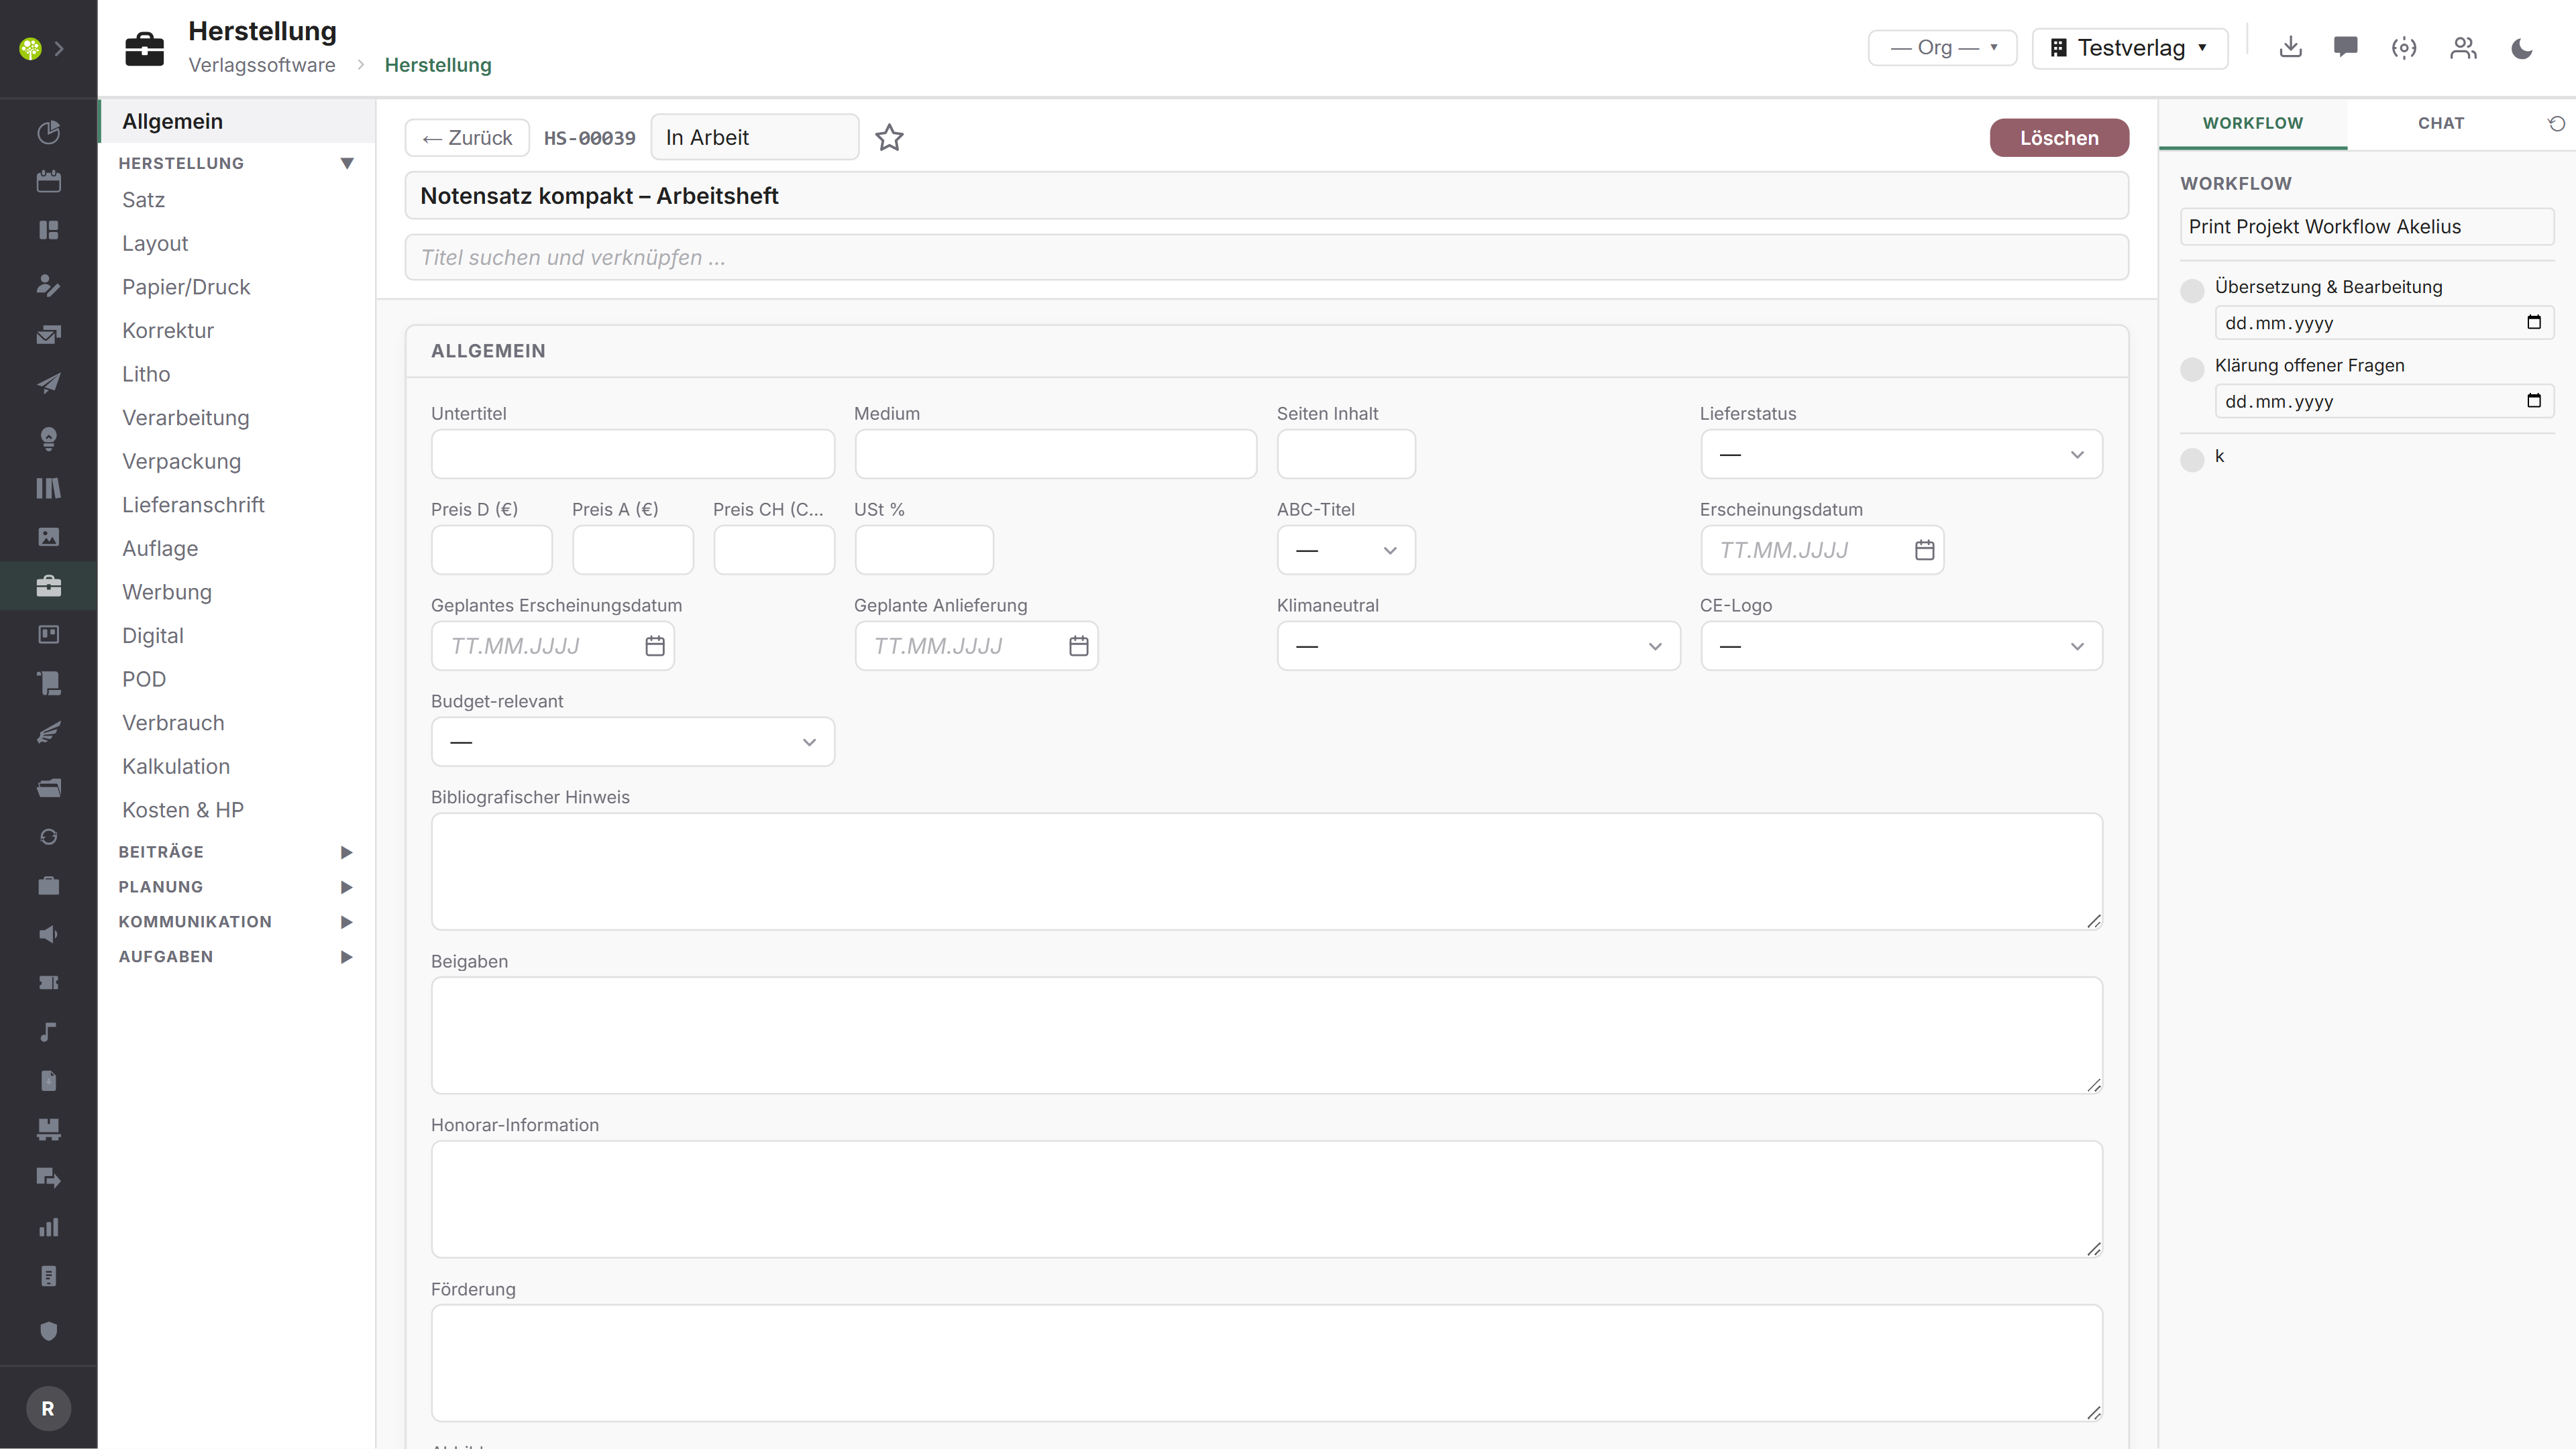Screen dimensions: 2576x1449
Task: Open the pallet boxes icon in sidebar
Action: click(x=48, y=1129)
